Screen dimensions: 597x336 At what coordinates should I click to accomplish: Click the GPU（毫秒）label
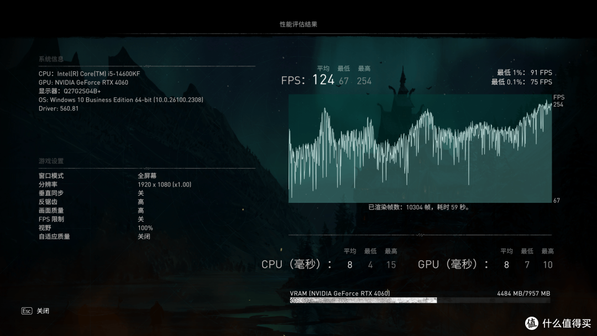tap(453, 265)
